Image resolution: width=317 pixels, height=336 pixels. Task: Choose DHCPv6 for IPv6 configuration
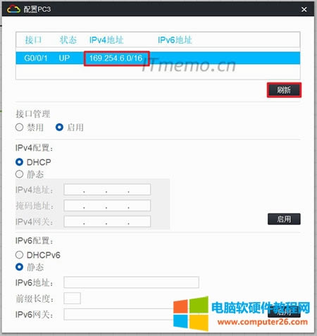pyautogui.click(x=19, y=255)
